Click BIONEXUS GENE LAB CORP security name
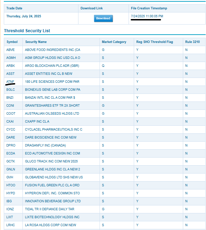 point(53,89)
